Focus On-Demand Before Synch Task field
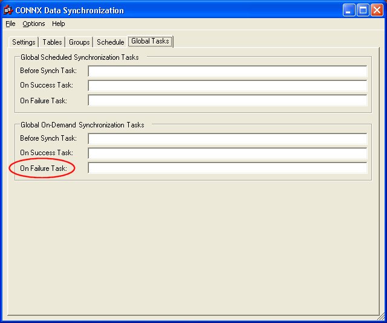 227,139
